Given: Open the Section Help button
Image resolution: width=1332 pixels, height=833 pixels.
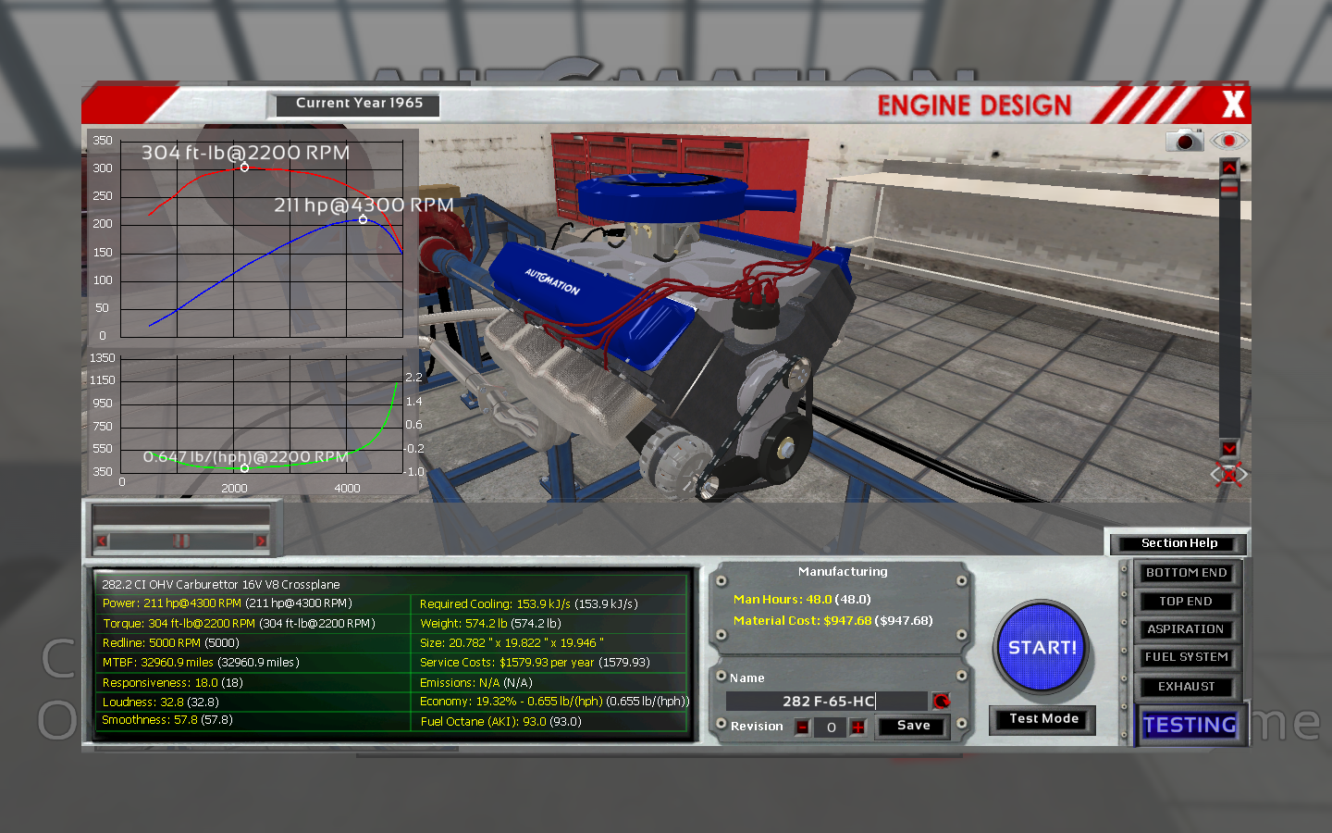Looking at the screenshot, I should click(1178, 543).
